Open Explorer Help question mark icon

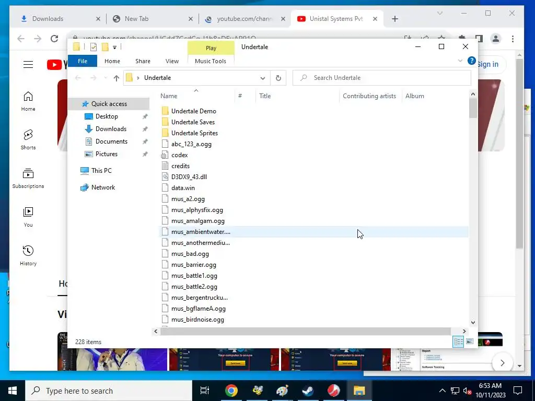click(472, 61)
